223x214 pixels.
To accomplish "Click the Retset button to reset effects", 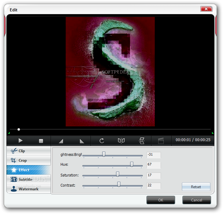I will pos(196,187).
